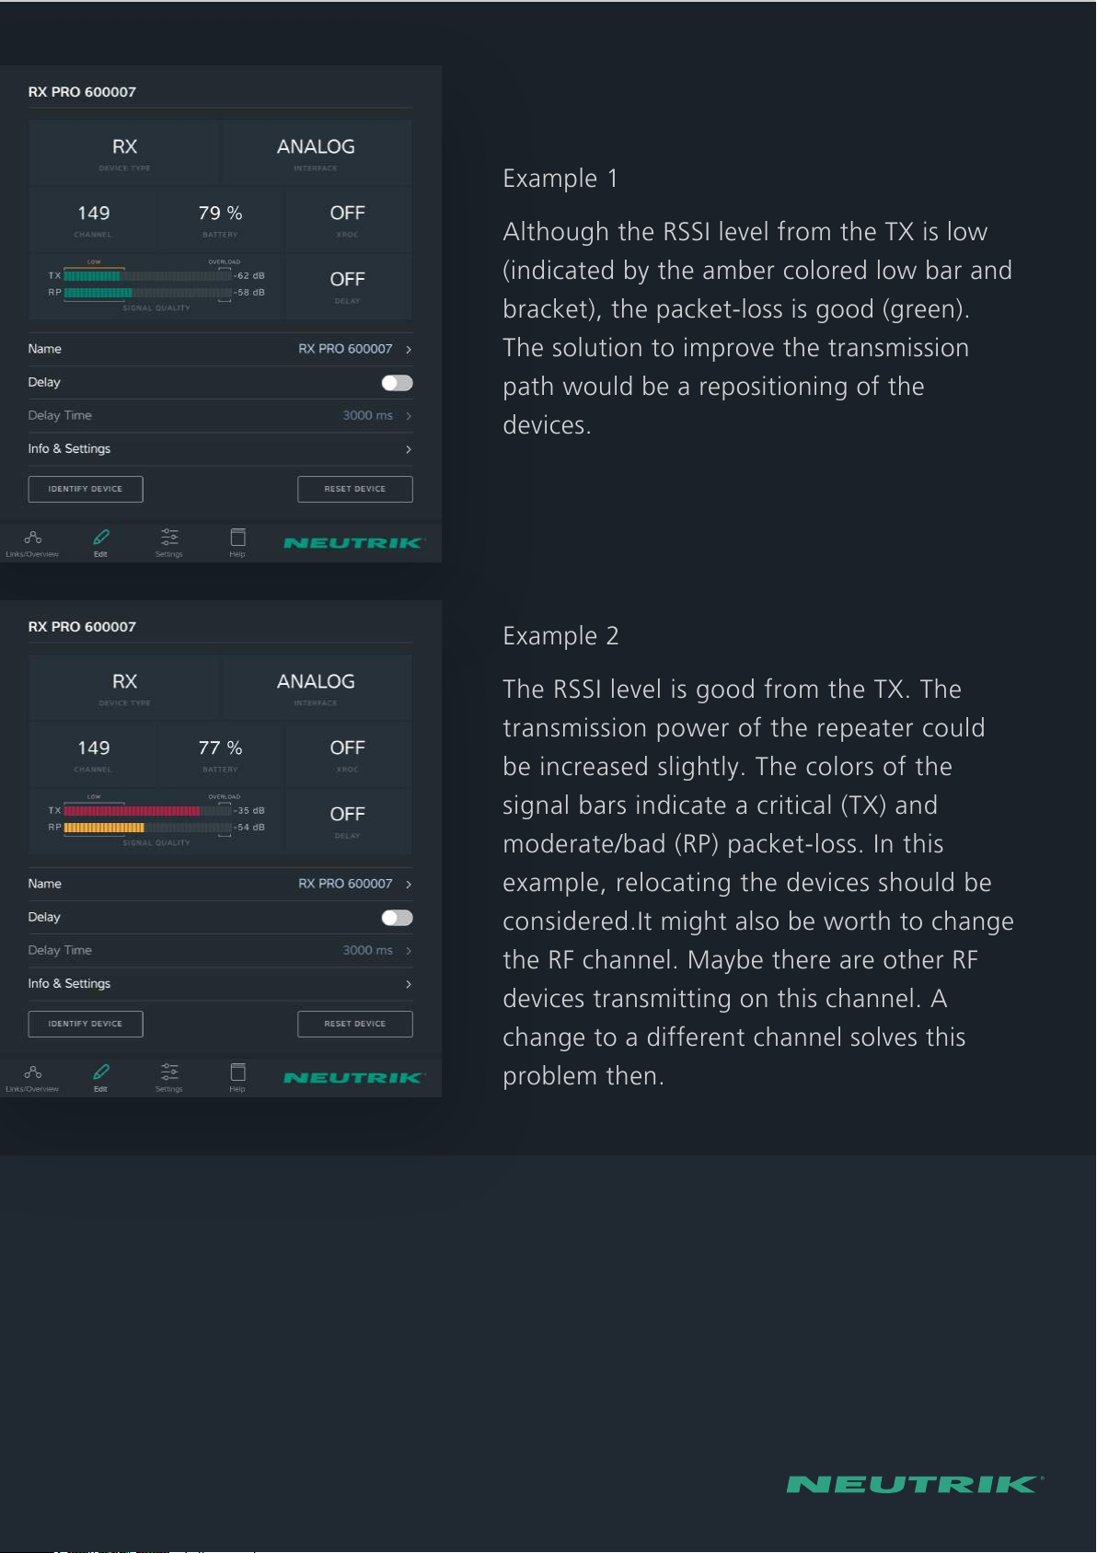Select the Edit pencil icon in top panel
Viewport: 1097px width, 1553px height.
[x=101, y=542]
